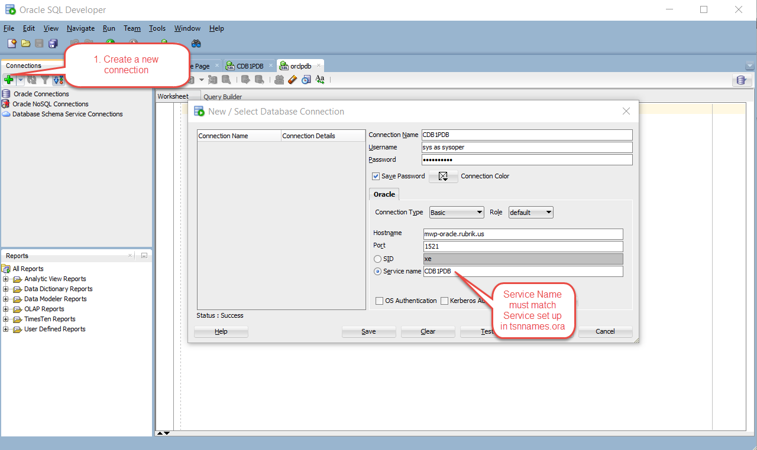Click the Oracle NoSQL Connections icon
Image resolution: width=757 pixels, height=450 pixels.
[x=6, y=104]
